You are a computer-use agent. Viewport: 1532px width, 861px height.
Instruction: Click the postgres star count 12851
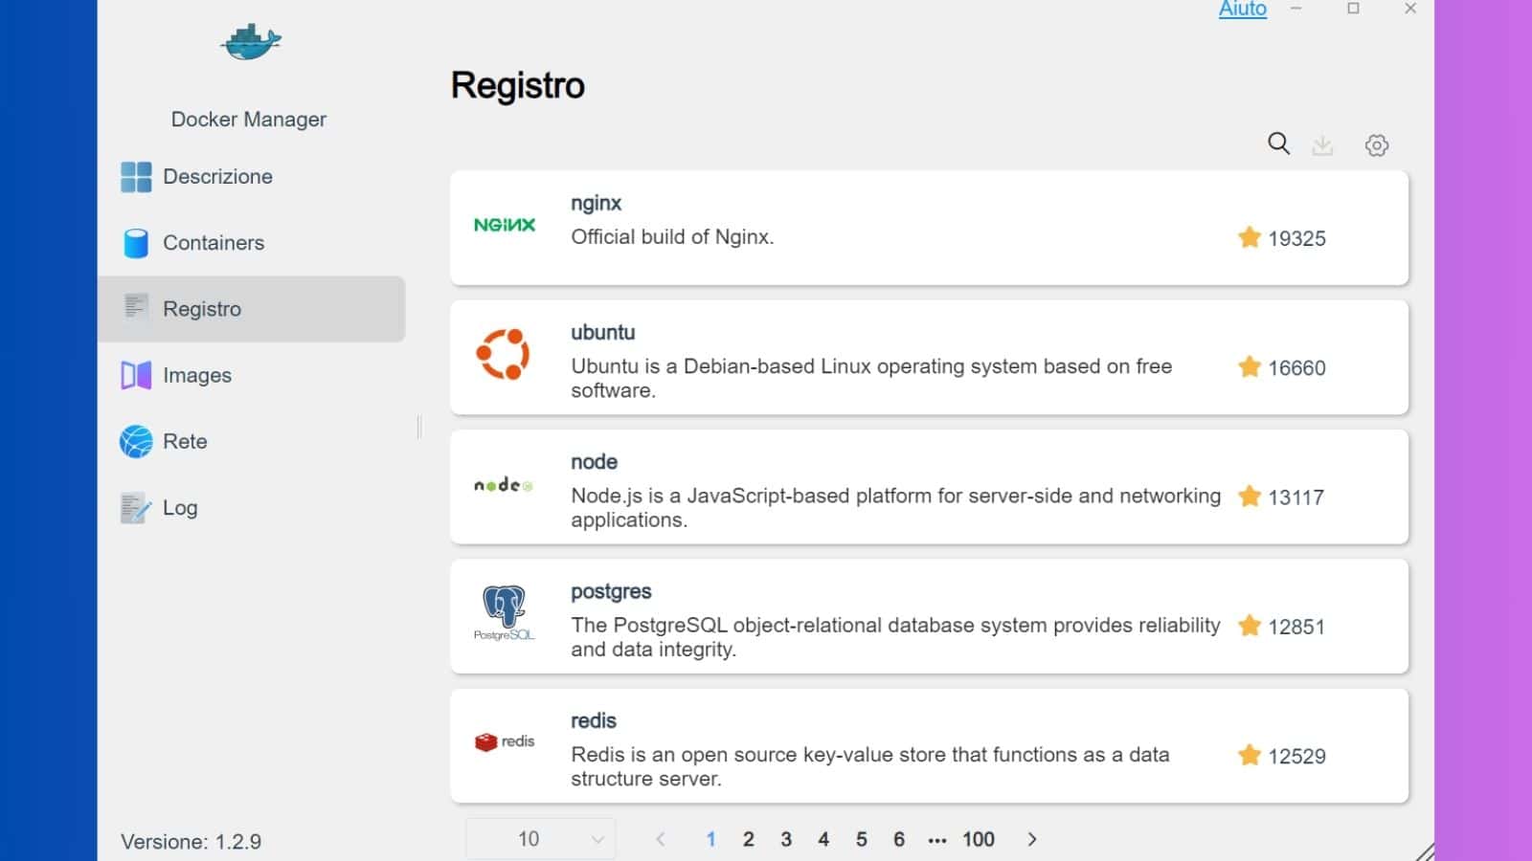pos(1296,627)
